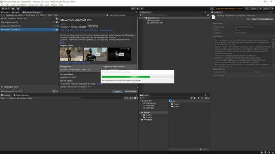This screenshot has height=154, width=275.
Task: Select Main Camera in Hierarchy
Action: coord(155,20)
